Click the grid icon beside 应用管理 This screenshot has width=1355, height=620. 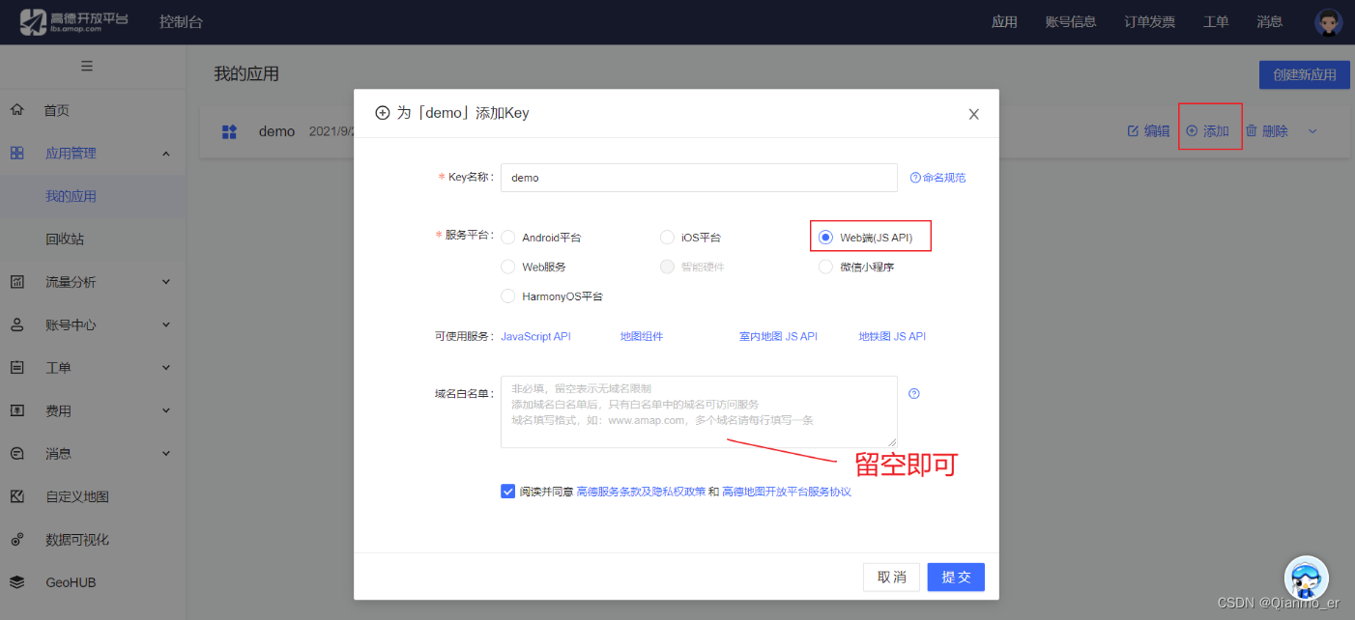(x=16, y=153)
